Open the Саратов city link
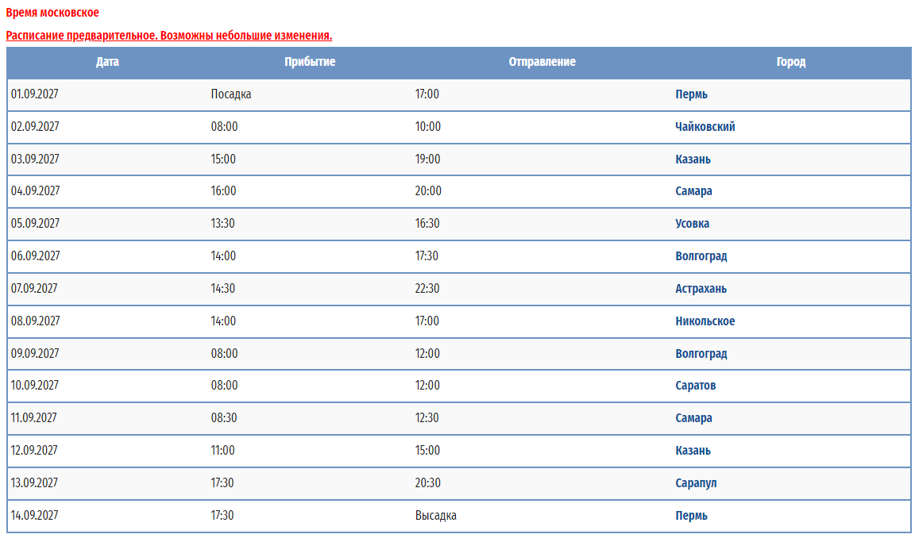This screenshot has width=915, height=538. point(696,386)
